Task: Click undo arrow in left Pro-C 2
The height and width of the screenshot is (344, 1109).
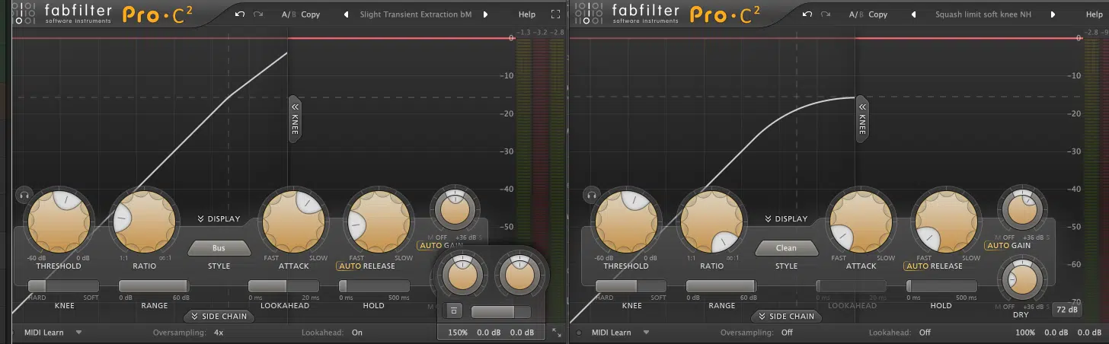Action: tap(240, 14)
